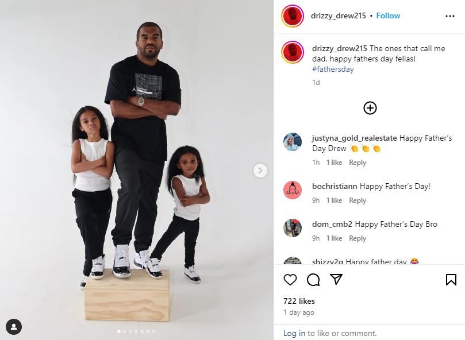Open the comment bubble icon

coord(313,280)
